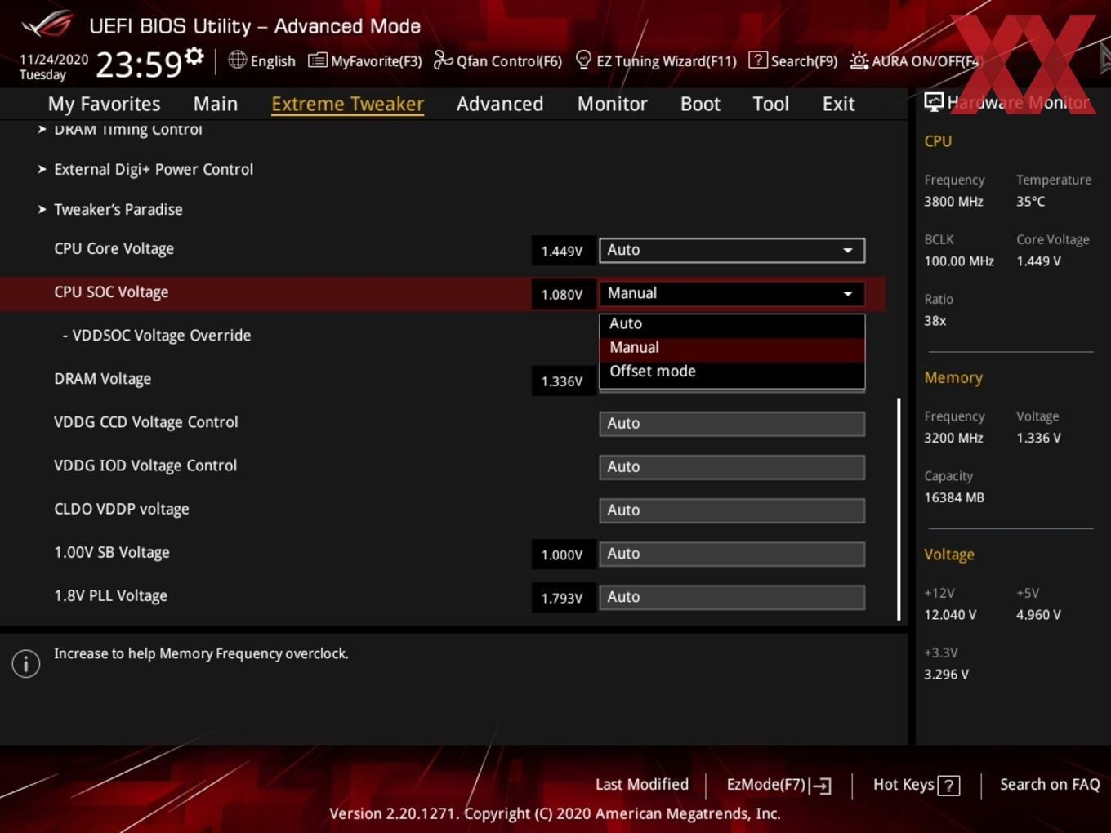Image resolution: width=1111 pixels, height=833 pixels.
Task: Click the 12.040 V reading
Action: (x=950, y=614)
